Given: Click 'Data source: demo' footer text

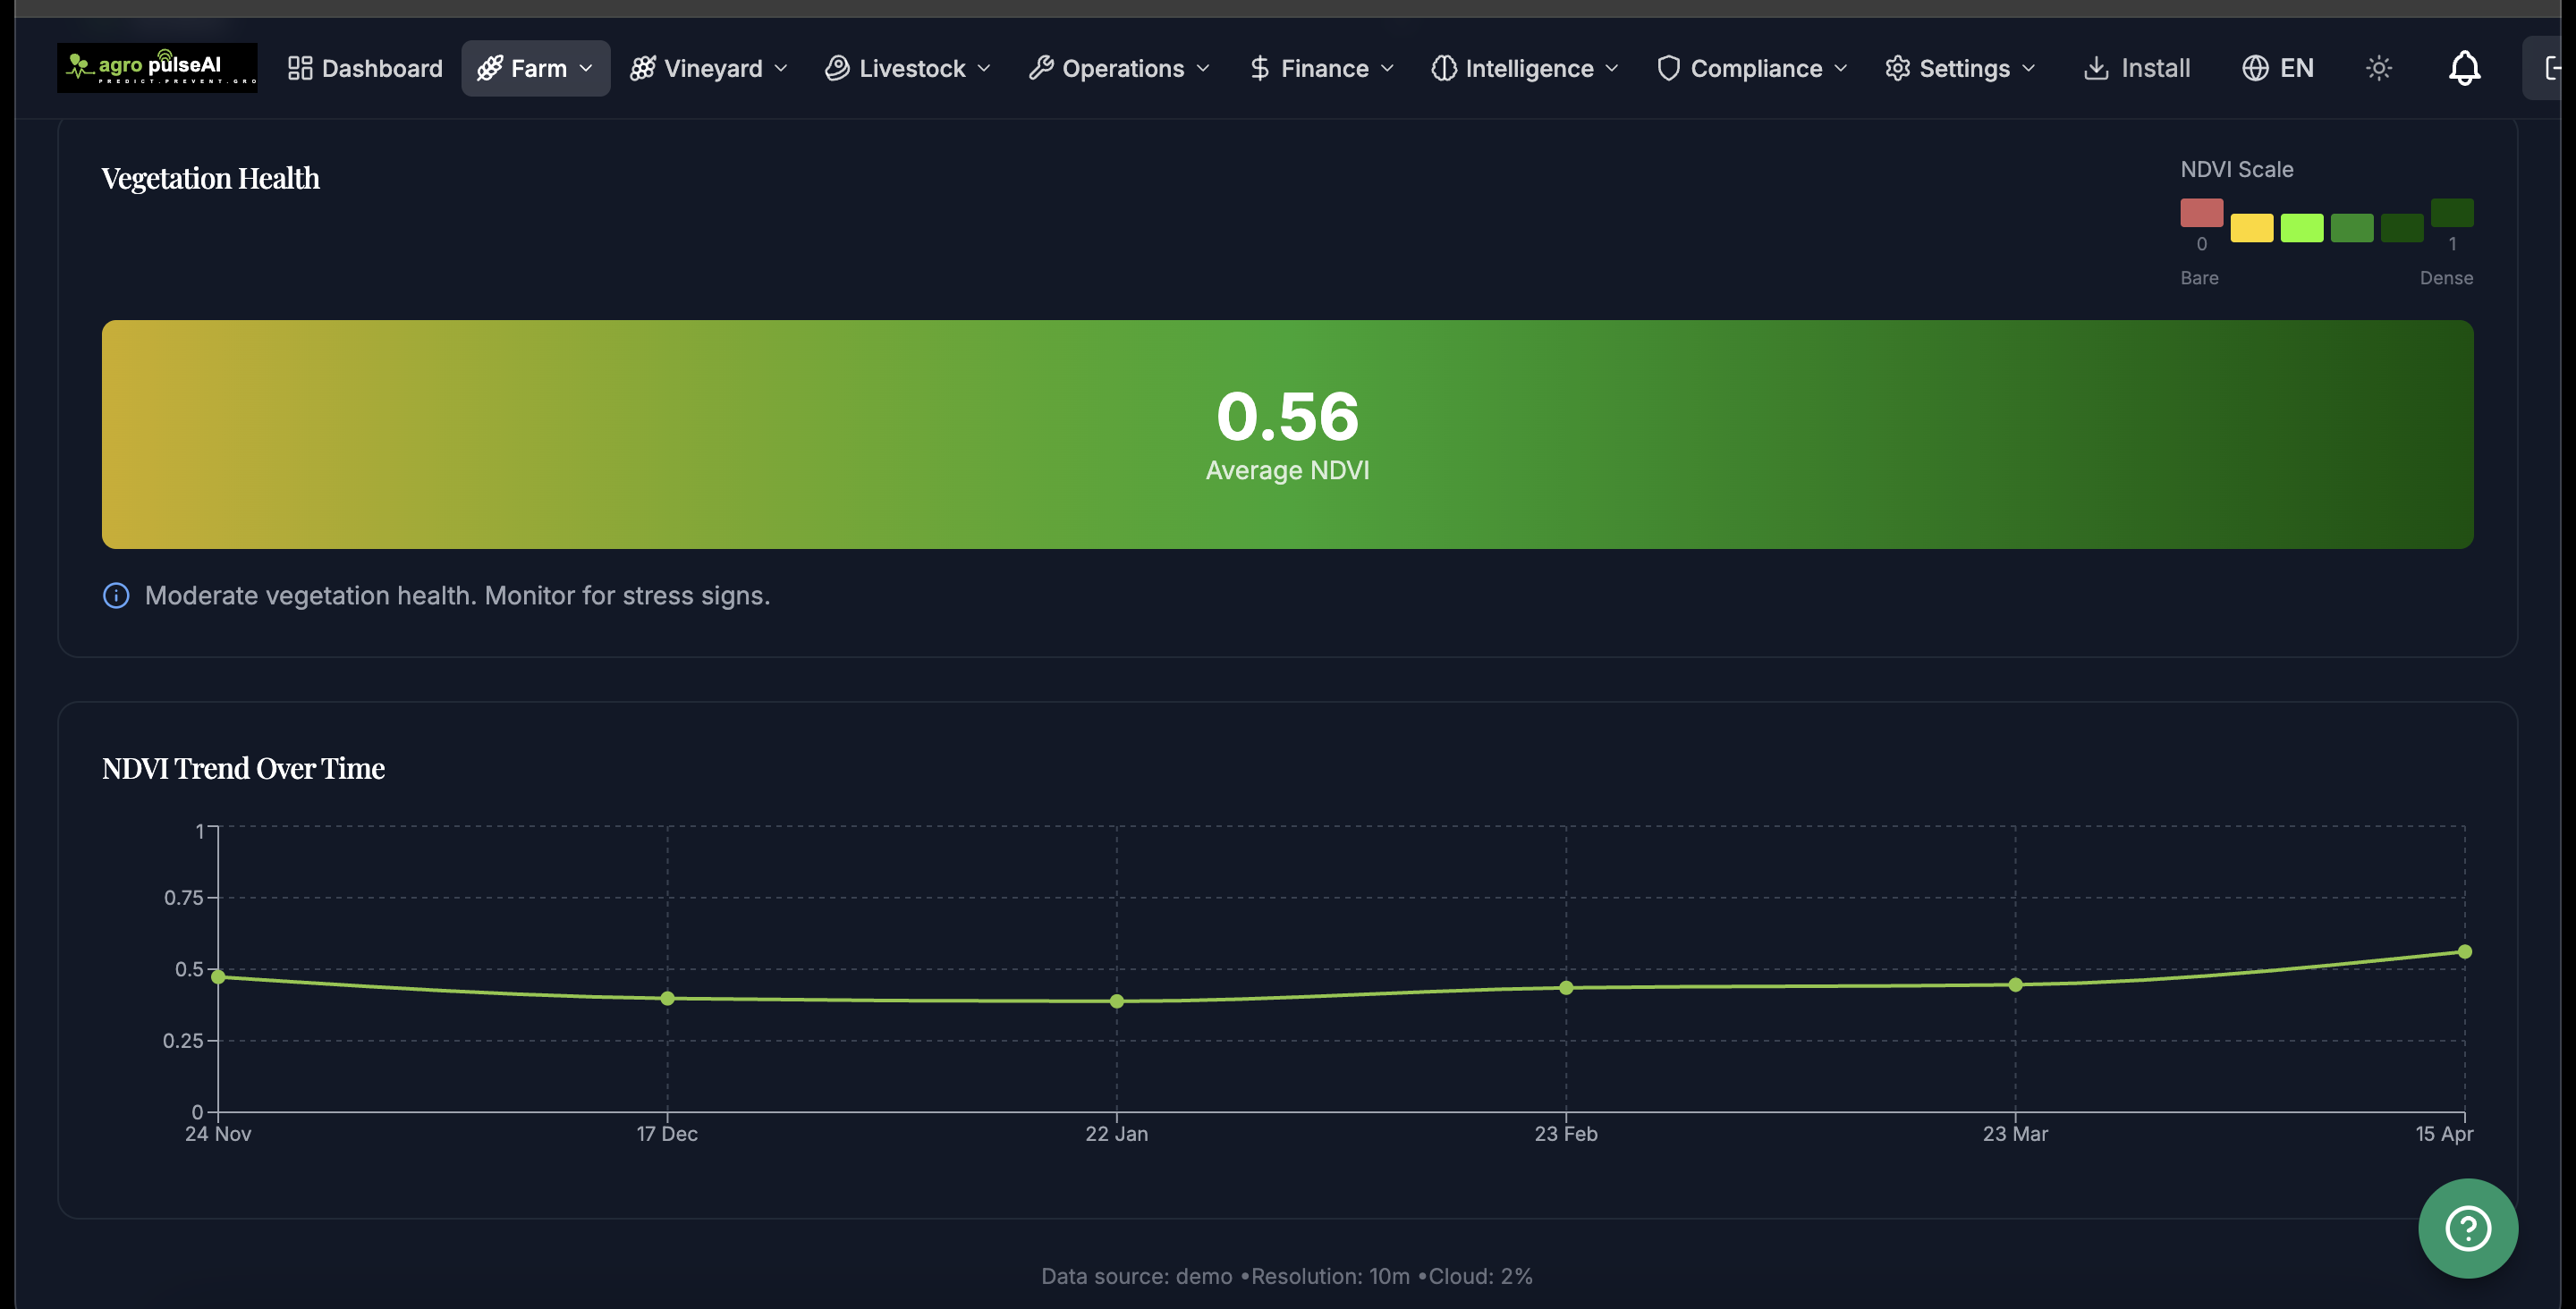Looking at the screenshot, I should (1136, 1276).
